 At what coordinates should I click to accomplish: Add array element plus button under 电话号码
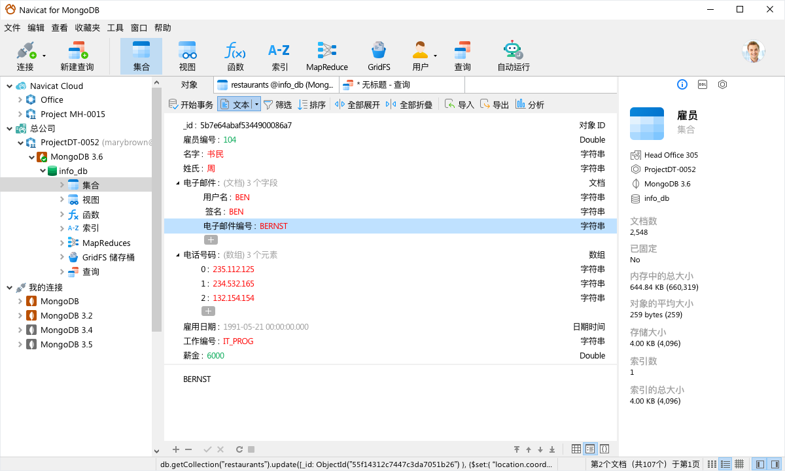208,311
